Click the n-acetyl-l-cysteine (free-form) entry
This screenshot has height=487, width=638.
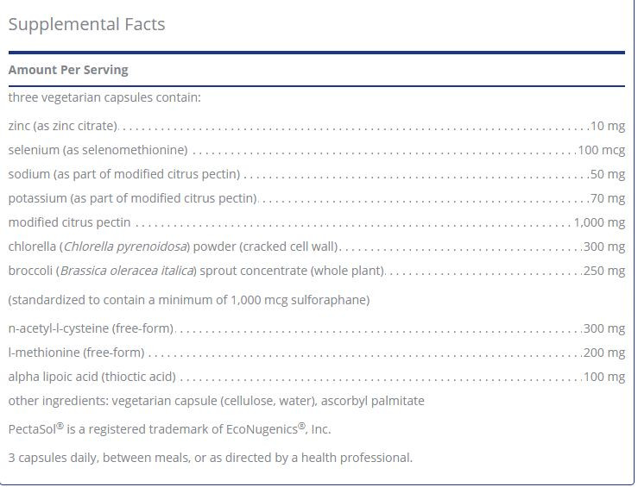pyautogui.click(x=91, y=328)
